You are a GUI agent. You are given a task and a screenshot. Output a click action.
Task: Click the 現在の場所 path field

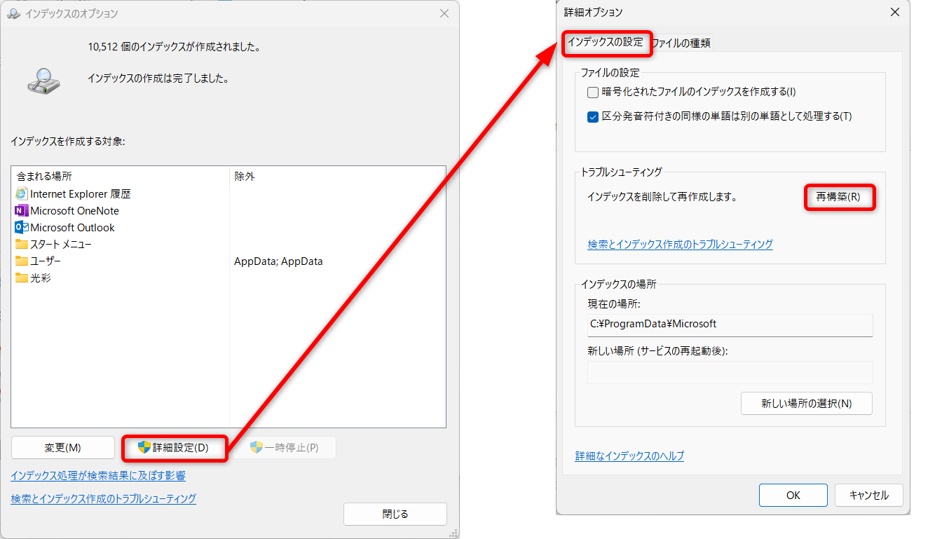[730, 325]
